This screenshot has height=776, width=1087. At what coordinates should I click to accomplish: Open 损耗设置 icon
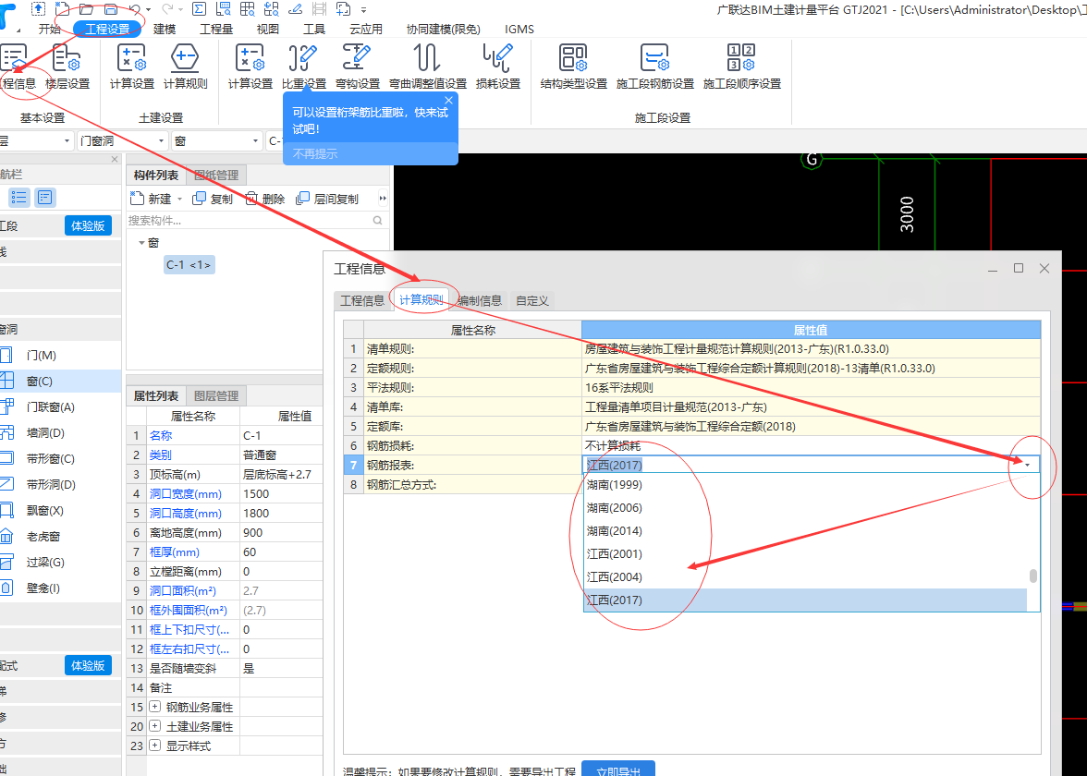click(x=497, y=67)
